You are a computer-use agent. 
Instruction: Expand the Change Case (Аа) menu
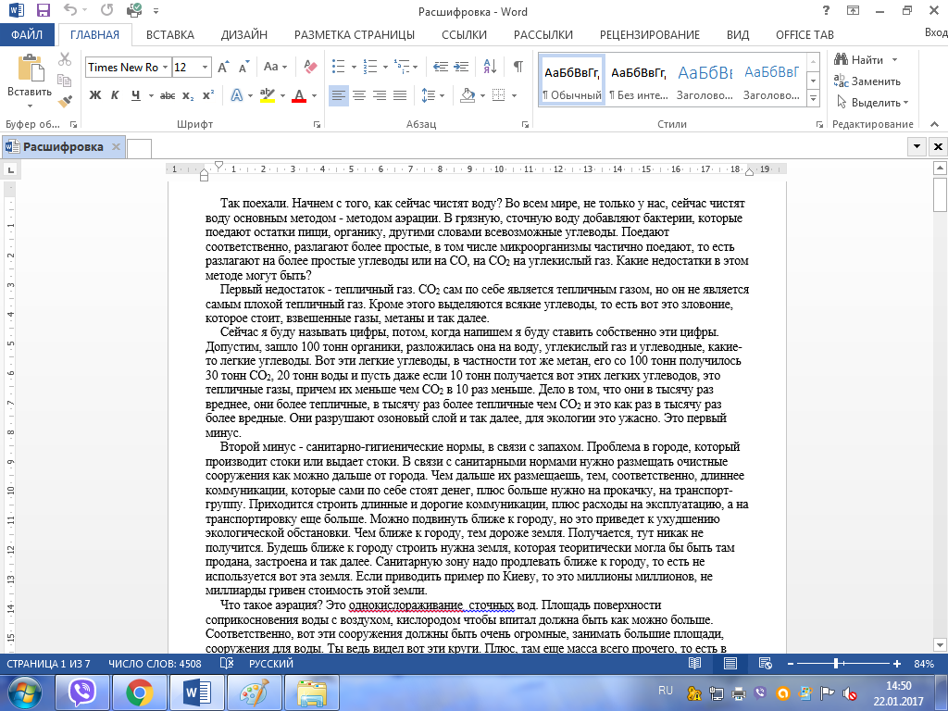point(275,67)
